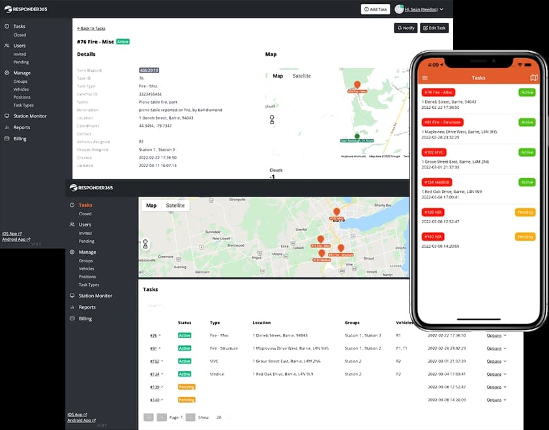
Task: Click the #102 MVC pin on tasks map
Action: pyautogui.click(x=336, y=212)
